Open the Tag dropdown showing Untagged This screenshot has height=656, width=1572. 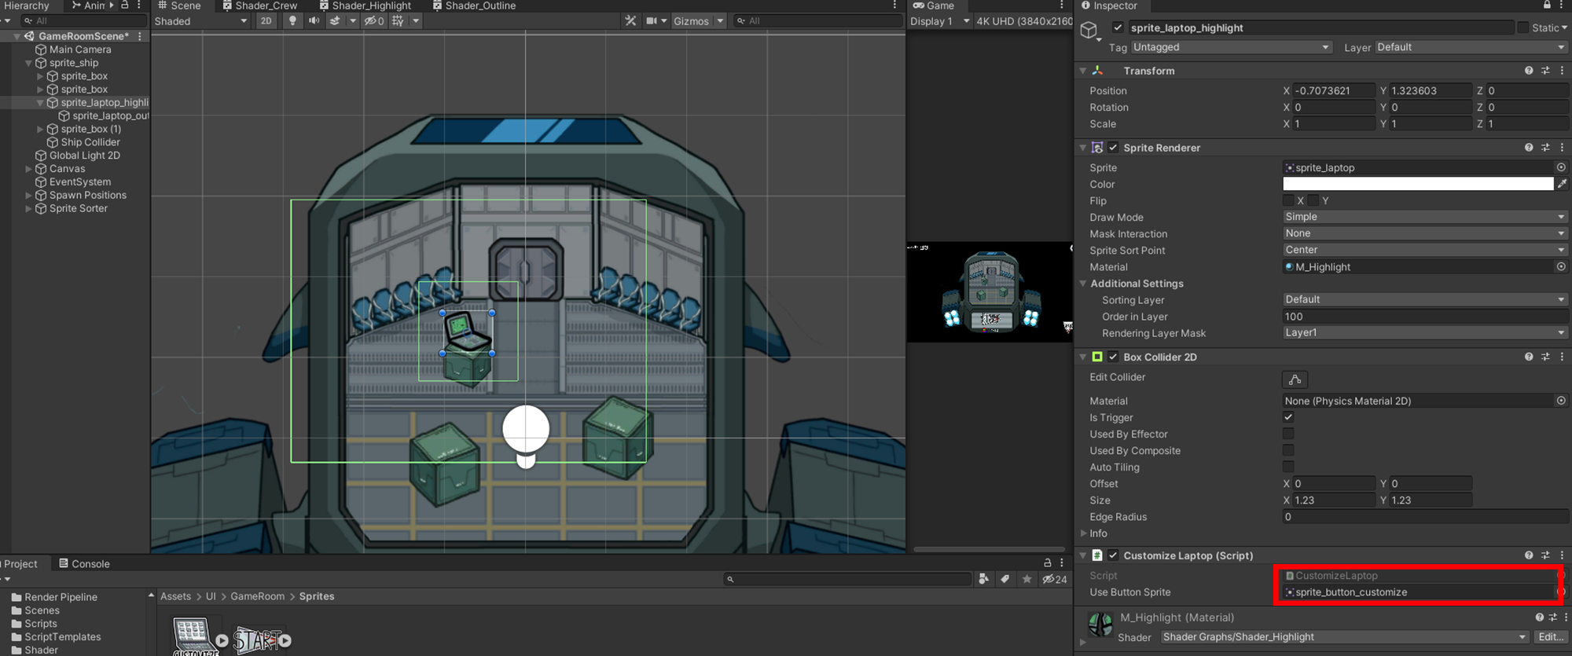pos(1230,47)
